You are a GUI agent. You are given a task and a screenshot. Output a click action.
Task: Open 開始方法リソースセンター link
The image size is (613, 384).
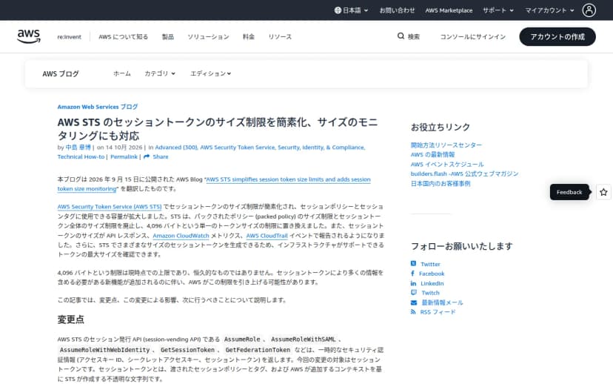[x=446, y=145]
